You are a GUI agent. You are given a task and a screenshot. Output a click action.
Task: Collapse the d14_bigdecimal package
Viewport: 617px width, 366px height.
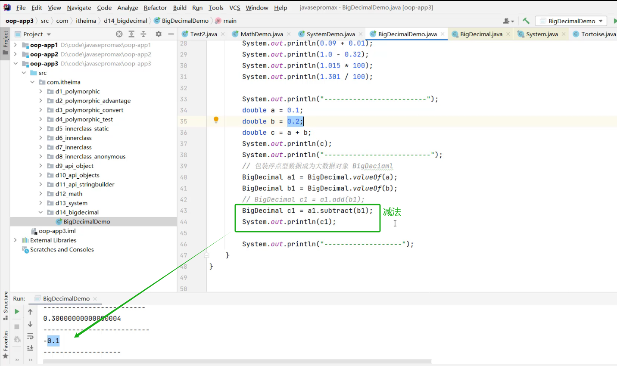[x=41, y=212]
